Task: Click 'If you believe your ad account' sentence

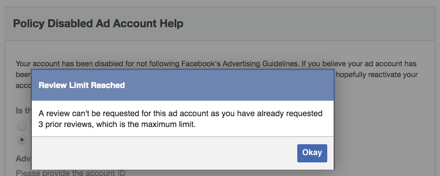Action: pos(359,64)
